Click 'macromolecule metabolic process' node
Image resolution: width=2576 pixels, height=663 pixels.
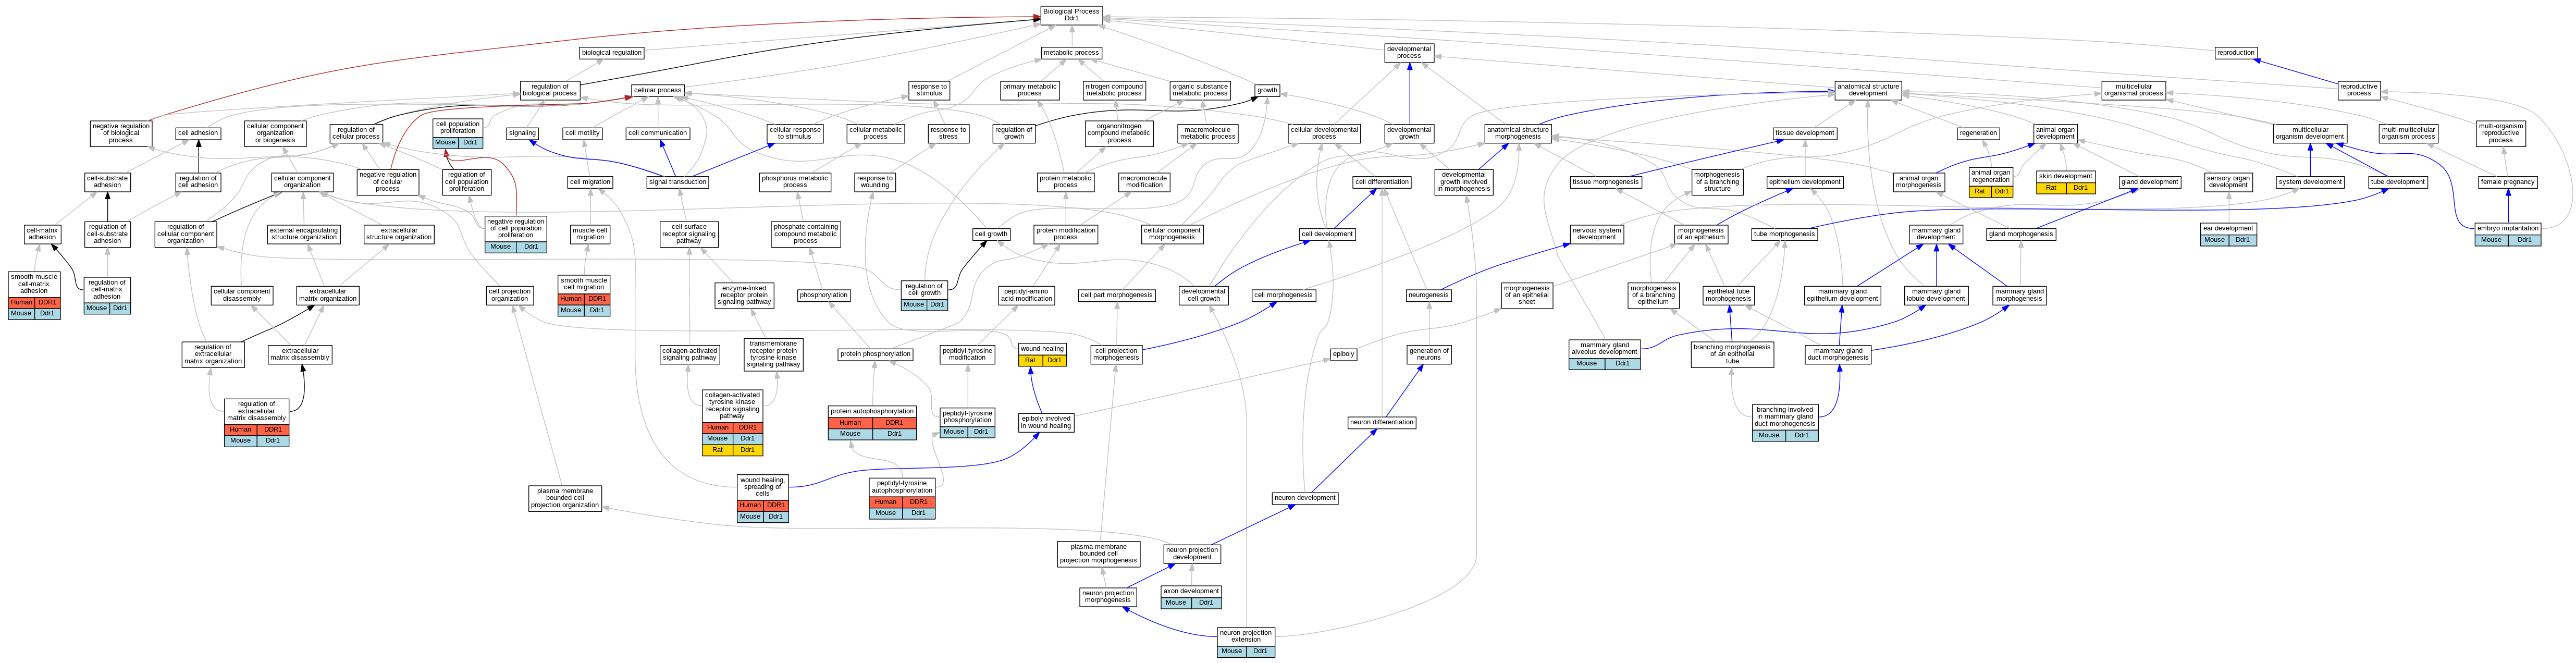(x=1208, y=133)
